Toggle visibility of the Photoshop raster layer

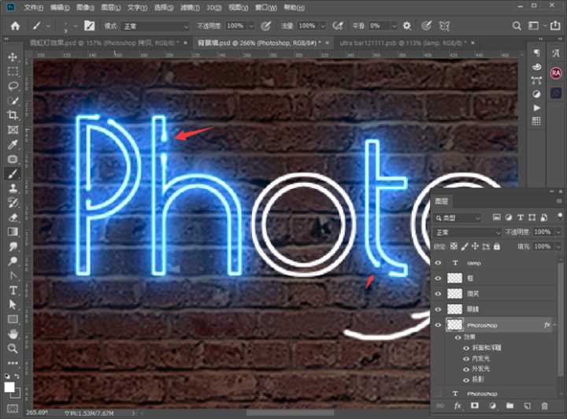439,325
